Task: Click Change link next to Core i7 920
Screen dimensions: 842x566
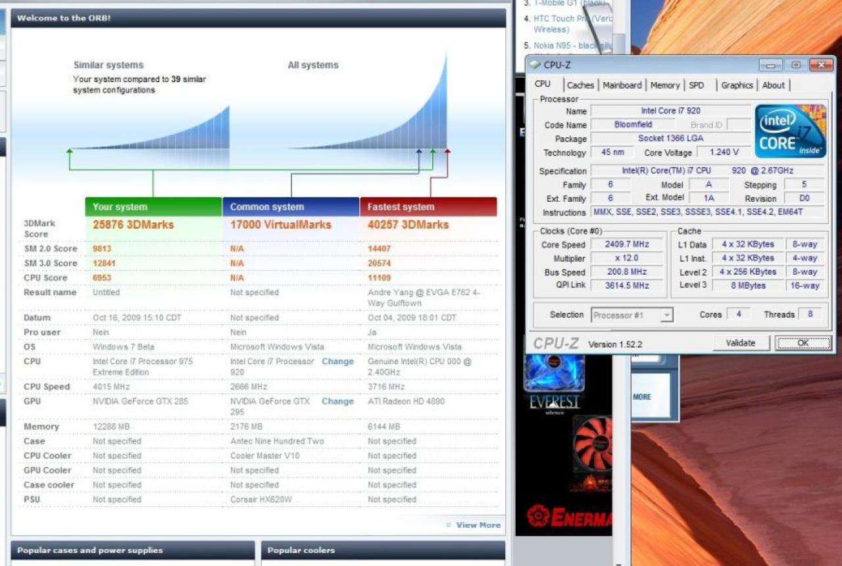Action: click(337, 362)
